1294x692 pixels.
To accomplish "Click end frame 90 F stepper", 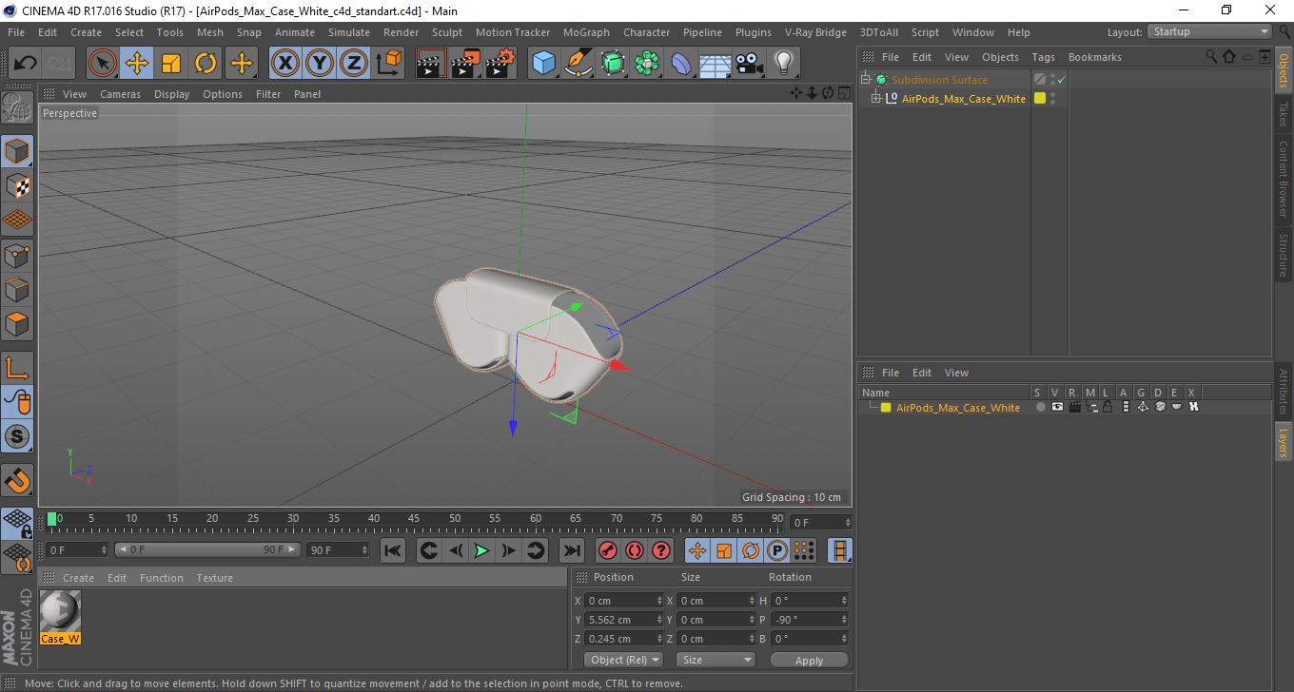I will 363,550.
